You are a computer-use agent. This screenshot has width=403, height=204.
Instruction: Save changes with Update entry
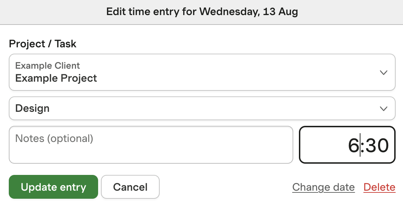53,187
